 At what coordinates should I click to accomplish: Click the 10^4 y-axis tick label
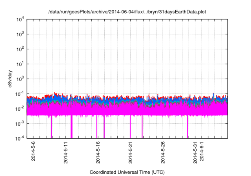pyautogui.click(x=20, y=20)
